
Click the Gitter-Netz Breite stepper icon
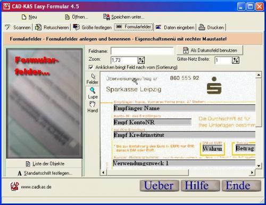coord(236,60)
